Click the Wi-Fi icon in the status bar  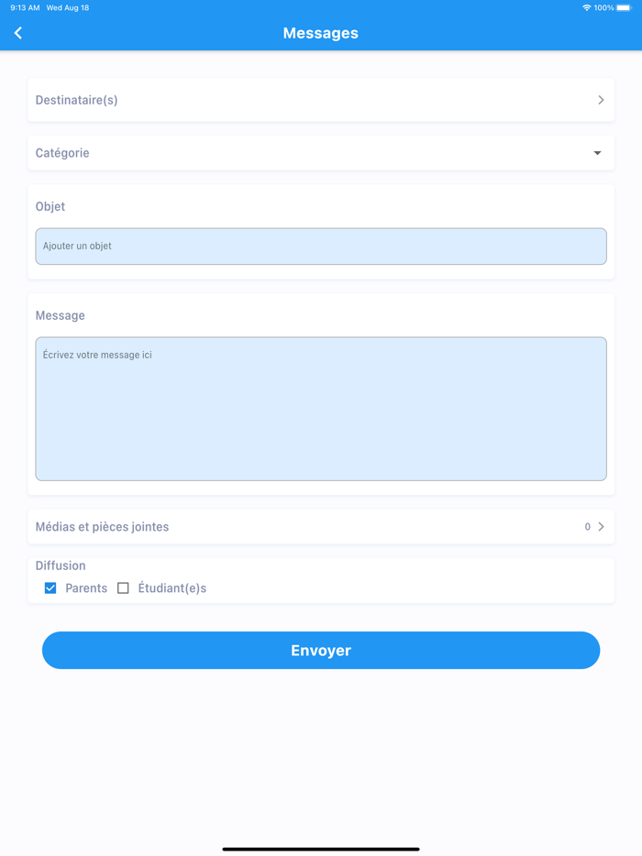(586, 7)
